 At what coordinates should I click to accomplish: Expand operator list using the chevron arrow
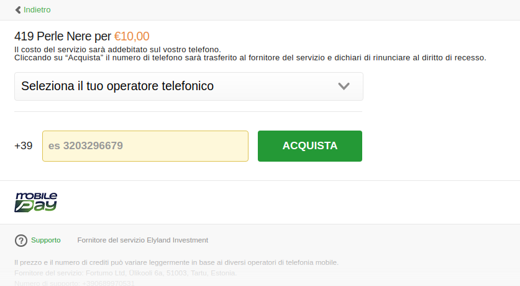(344, 86)
